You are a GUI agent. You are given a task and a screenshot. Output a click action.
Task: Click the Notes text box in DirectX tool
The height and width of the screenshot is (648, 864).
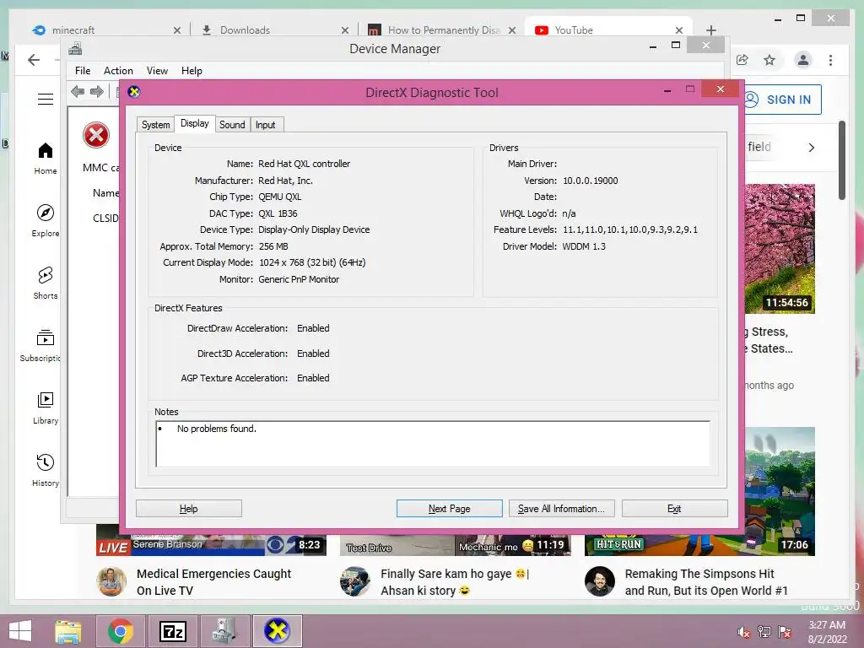point(433,444)
